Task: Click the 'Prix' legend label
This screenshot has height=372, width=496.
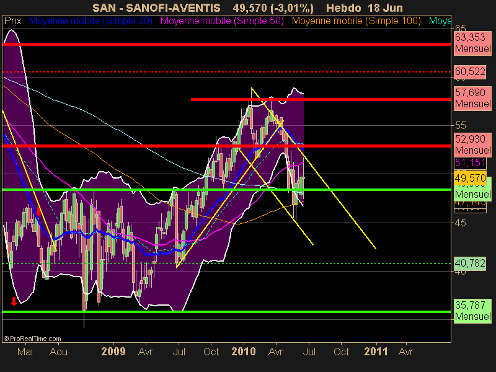Action: [12, 21]
